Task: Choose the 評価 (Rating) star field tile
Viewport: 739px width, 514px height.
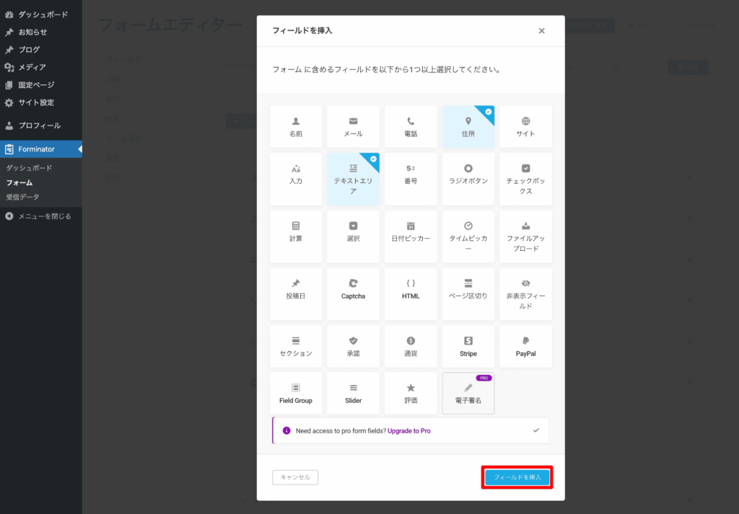Action: coord(411,393)
